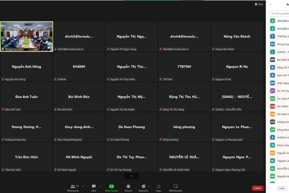Open the Participants panel icon
This screenshot has width=289, height=193.
coord(73,186)
